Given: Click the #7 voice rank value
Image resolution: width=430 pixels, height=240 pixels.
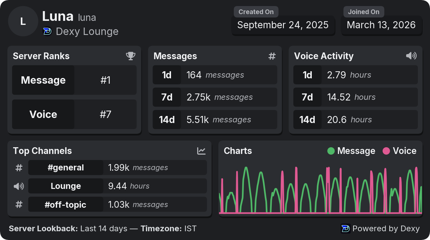Looking at the screenshot, I should [x=105, y=114].
